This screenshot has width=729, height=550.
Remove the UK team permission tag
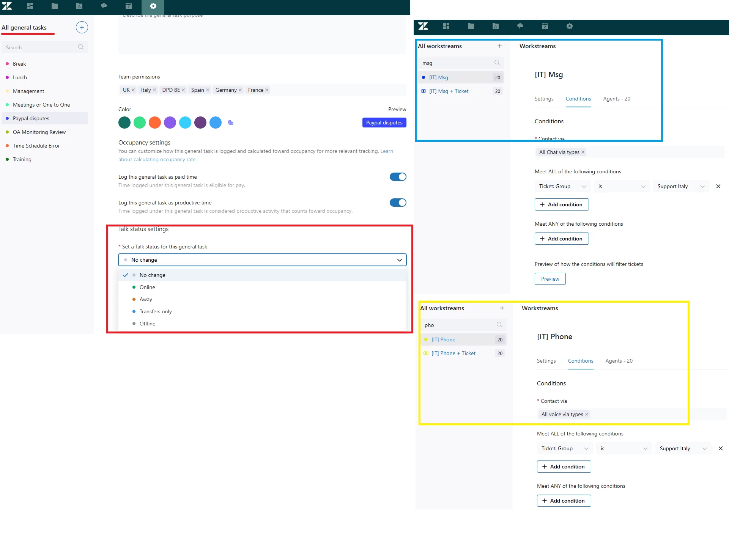coord(133,90)
